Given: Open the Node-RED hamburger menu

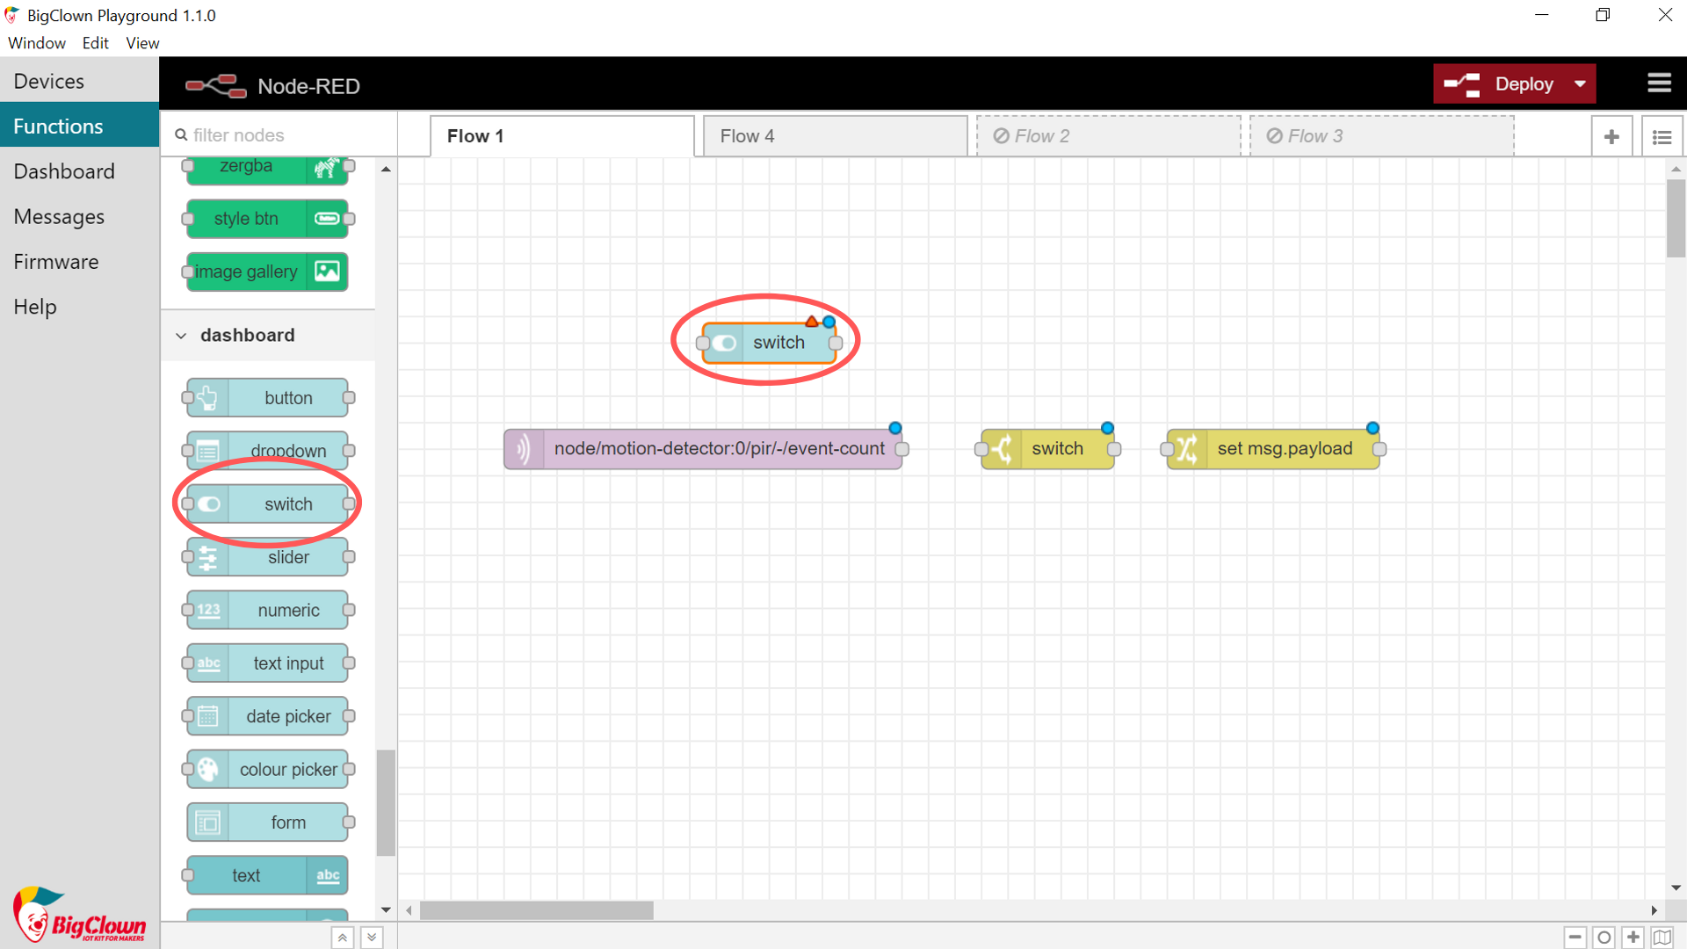Looking at the screenshot, I should click(x=1659, y=83).
